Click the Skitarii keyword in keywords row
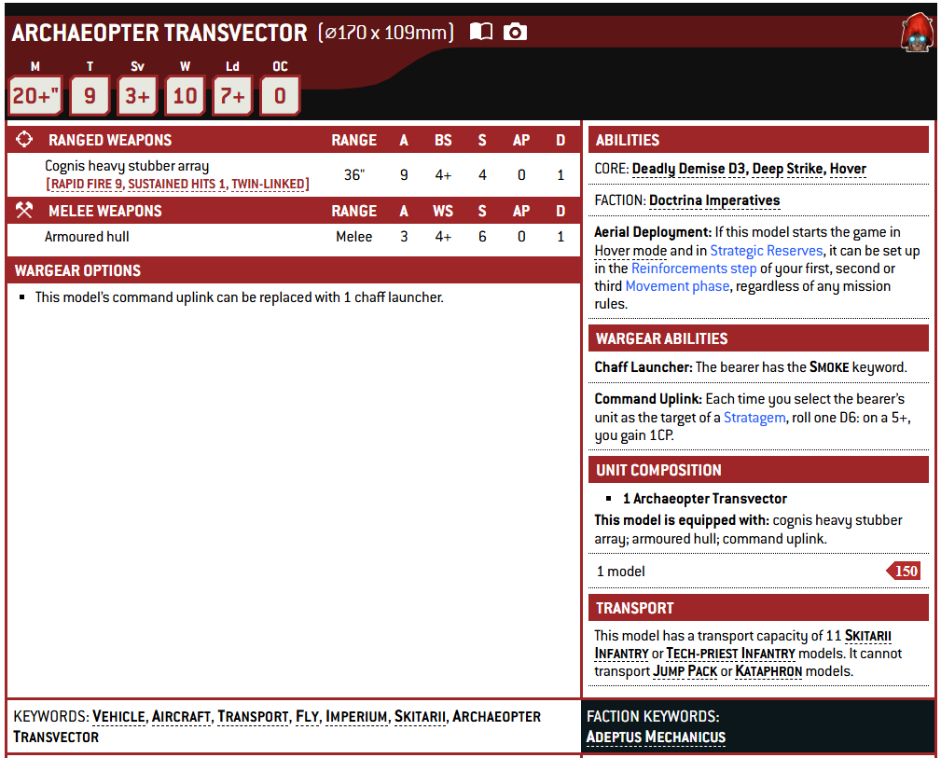The image size is (941, 758). (420, 717)
